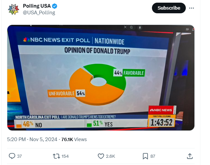Open the Polling USA display name

(37, 6)
